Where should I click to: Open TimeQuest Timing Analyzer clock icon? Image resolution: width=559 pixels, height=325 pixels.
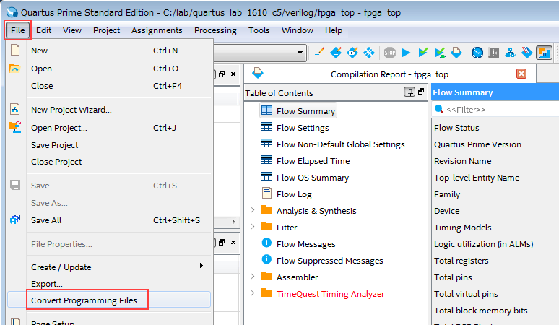477,53
